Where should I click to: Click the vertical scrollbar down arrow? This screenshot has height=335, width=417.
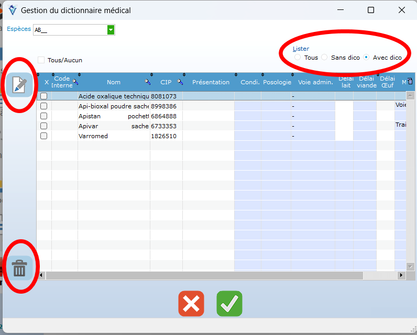410,266
